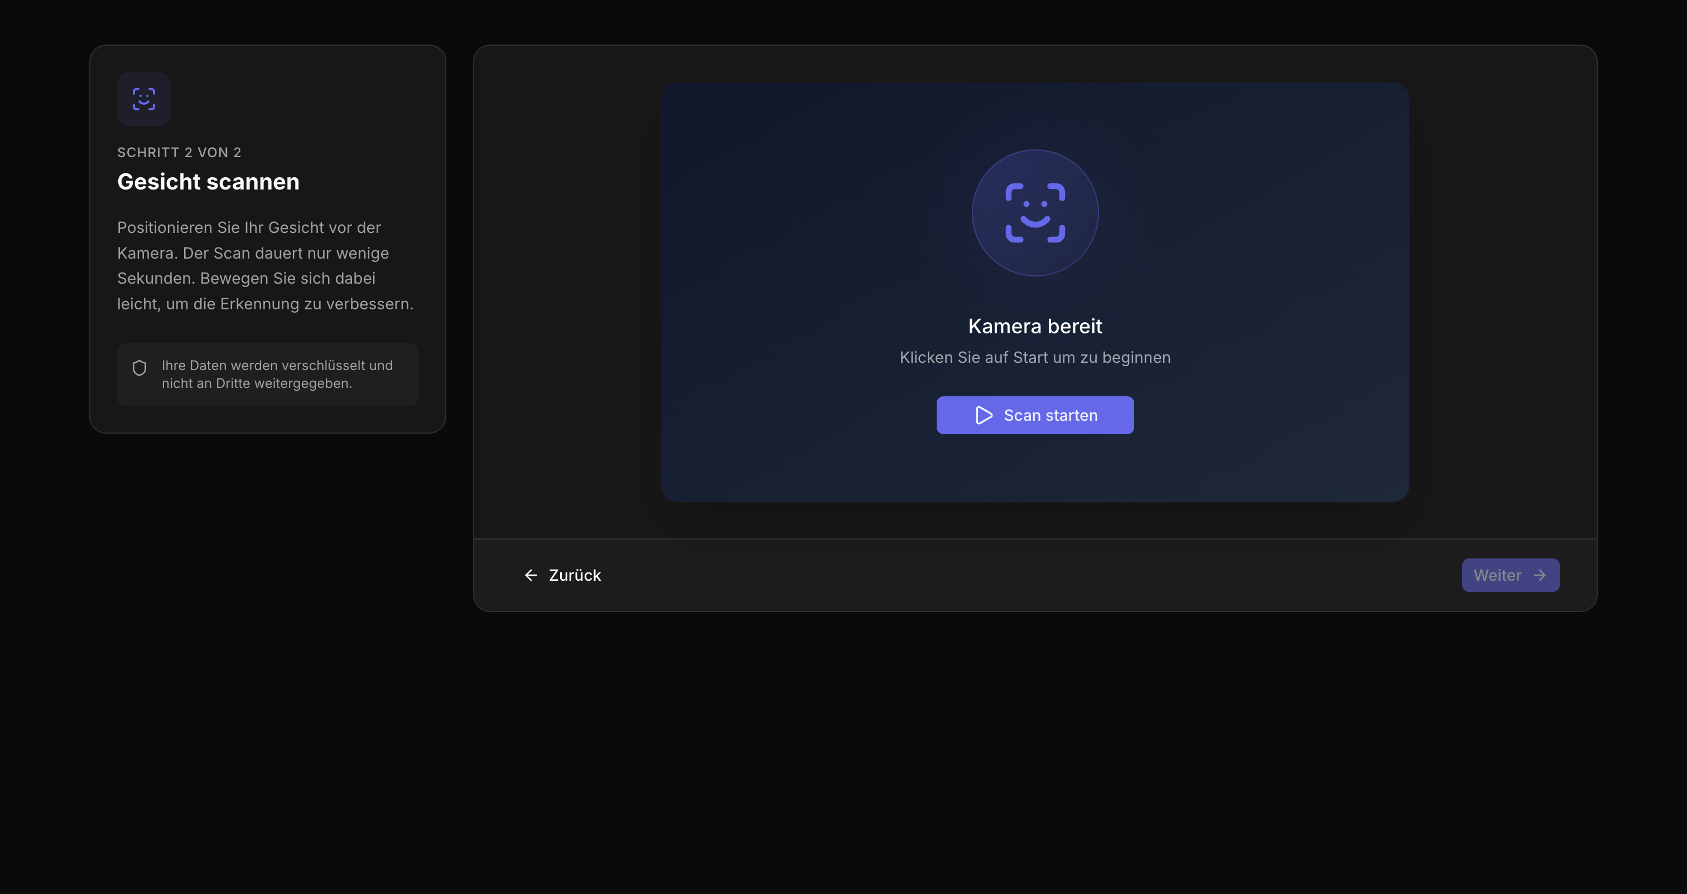Click the play triangle icon on Scan starten
The image size is (1687, 894).
[984, 416]
